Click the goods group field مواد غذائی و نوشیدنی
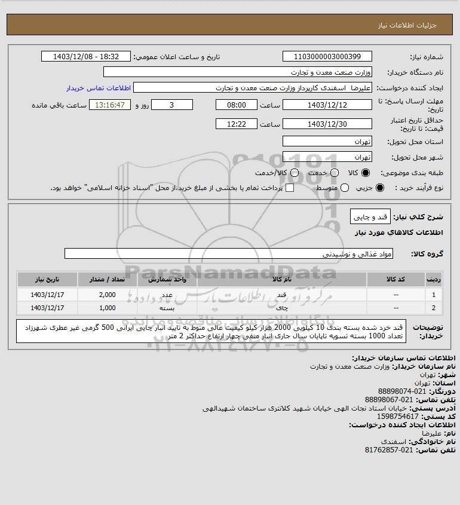 (229, 253)
